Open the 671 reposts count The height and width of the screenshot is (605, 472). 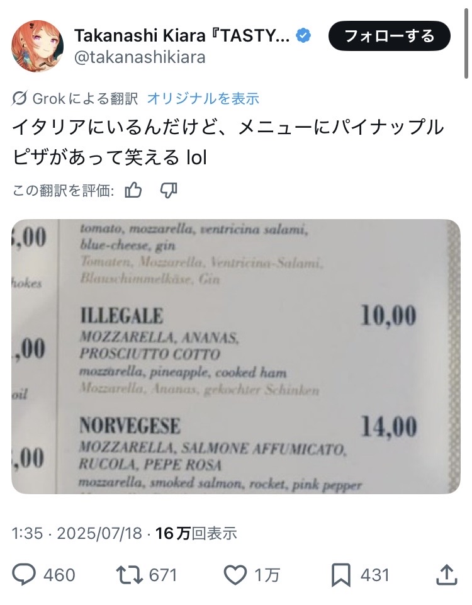click(163, 575)
